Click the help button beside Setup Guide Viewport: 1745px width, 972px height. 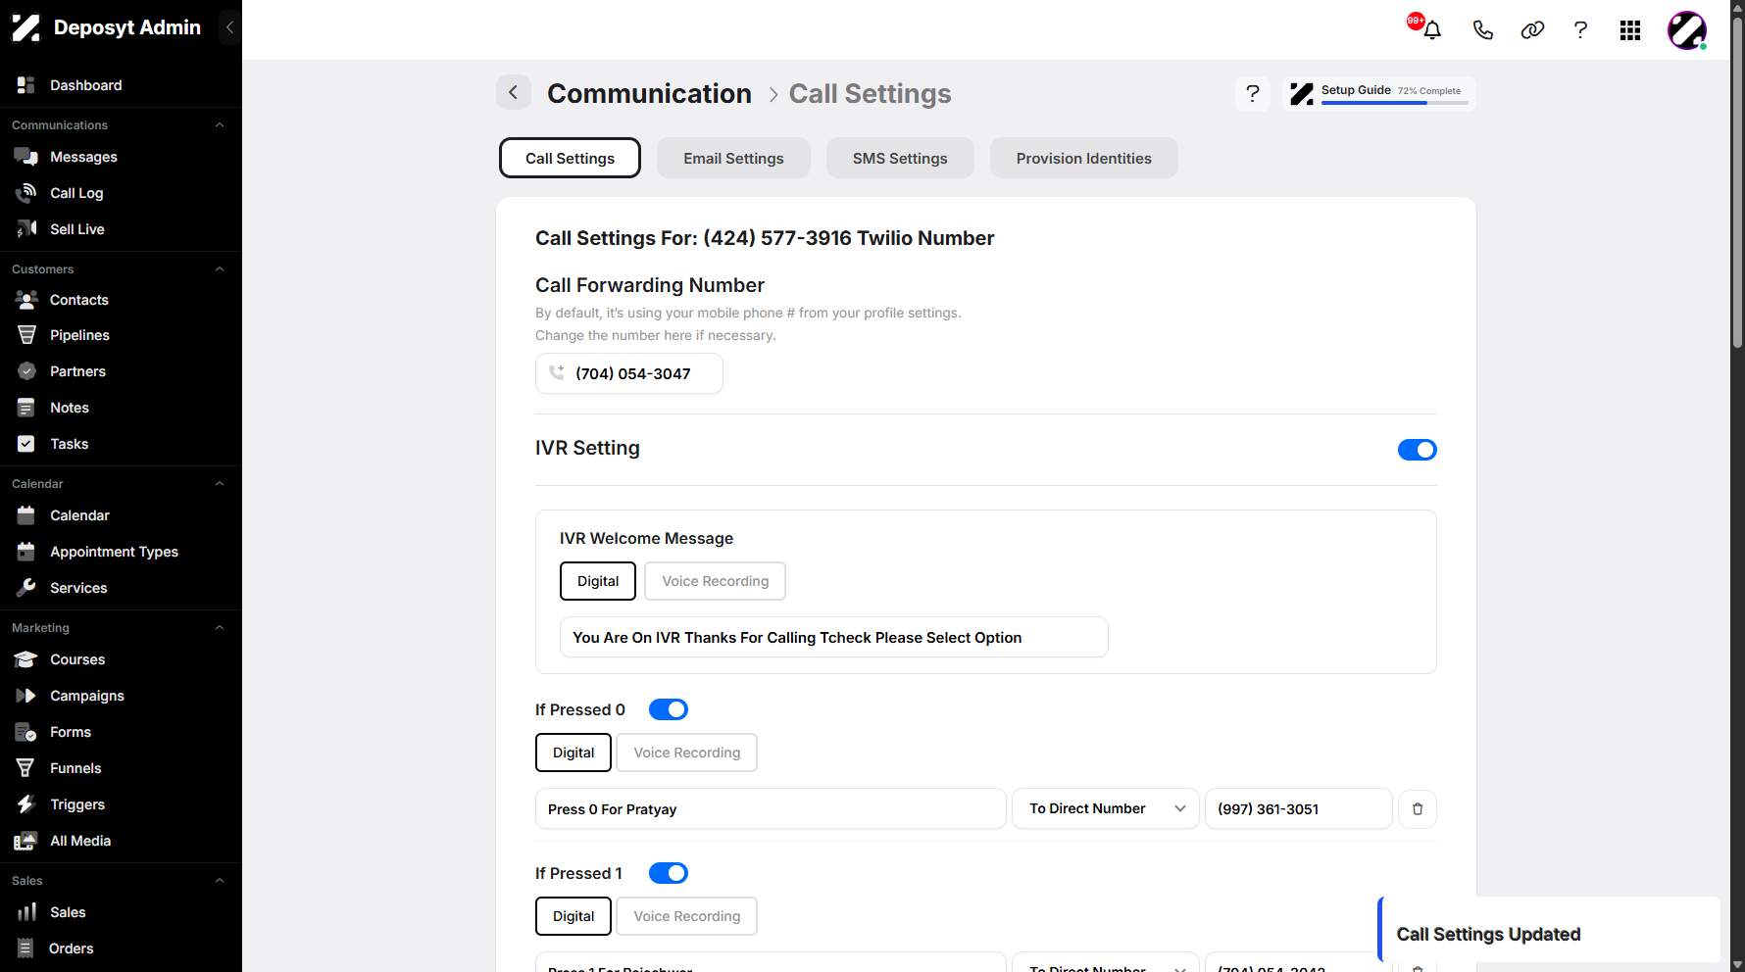tap(1253, 93)
